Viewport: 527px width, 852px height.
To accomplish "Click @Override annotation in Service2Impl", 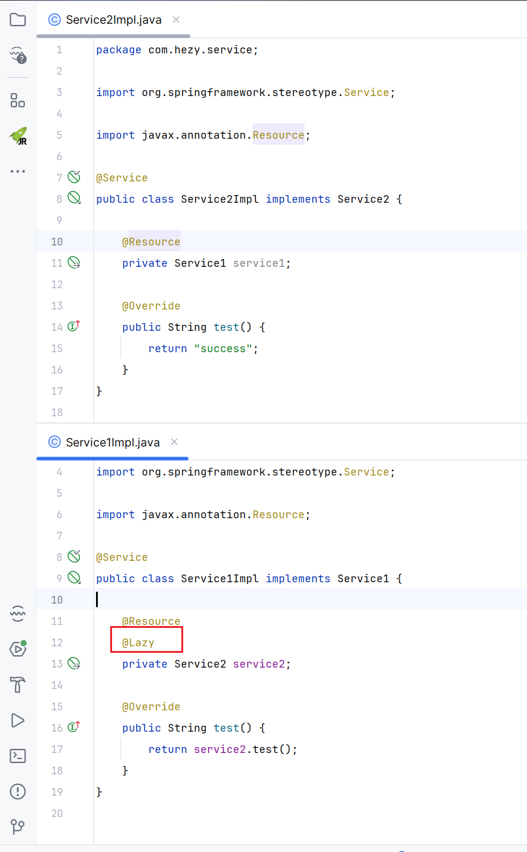I will pos(151,306).
